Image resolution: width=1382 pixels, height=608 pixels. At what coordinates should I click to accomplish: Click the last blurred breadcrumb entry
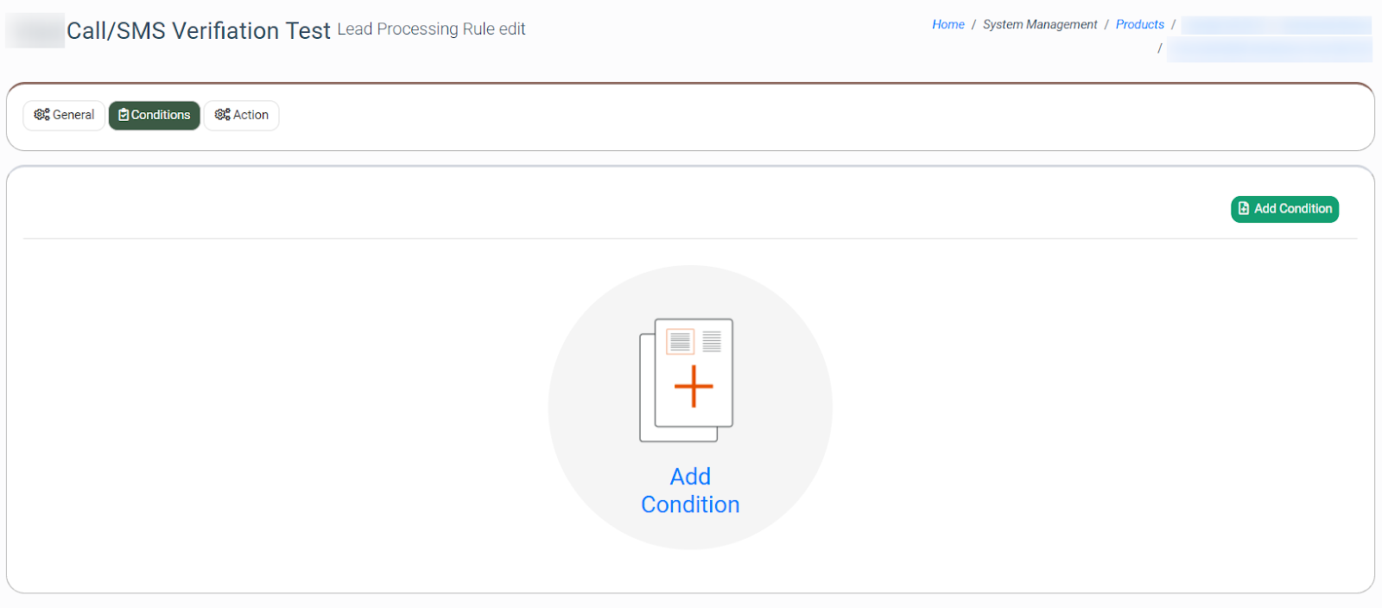coord(1268,50)
